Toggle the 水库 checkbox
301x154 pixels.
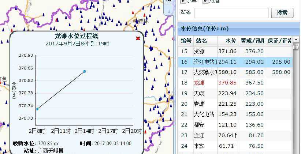(183, 1)
